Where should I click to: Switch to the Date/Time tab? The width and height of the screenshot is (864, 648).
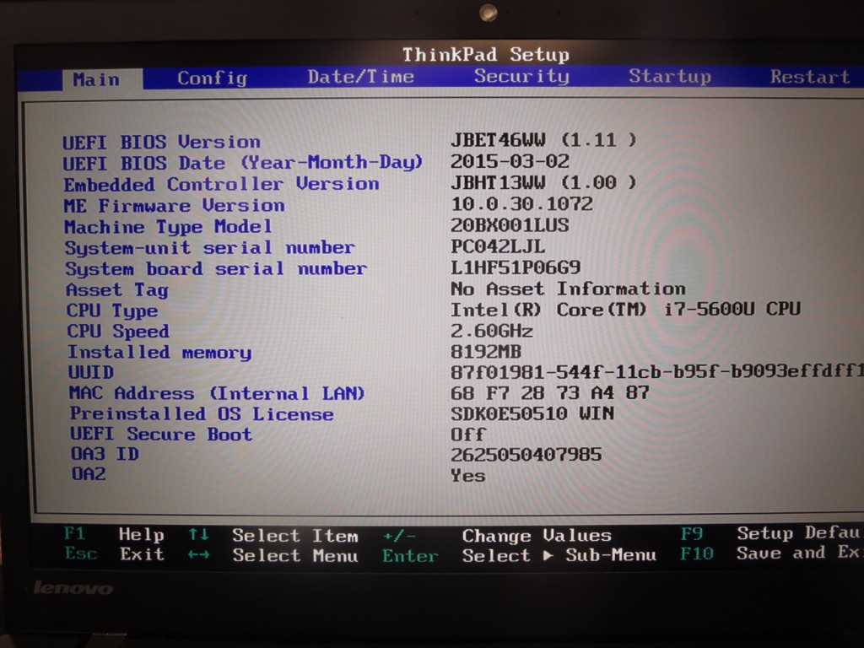(x=361, y=77)
